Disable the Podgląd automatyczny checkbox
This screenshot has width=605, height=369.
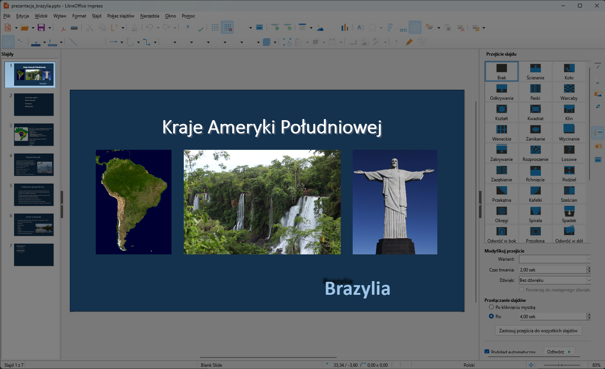click(x=487, y=351)
